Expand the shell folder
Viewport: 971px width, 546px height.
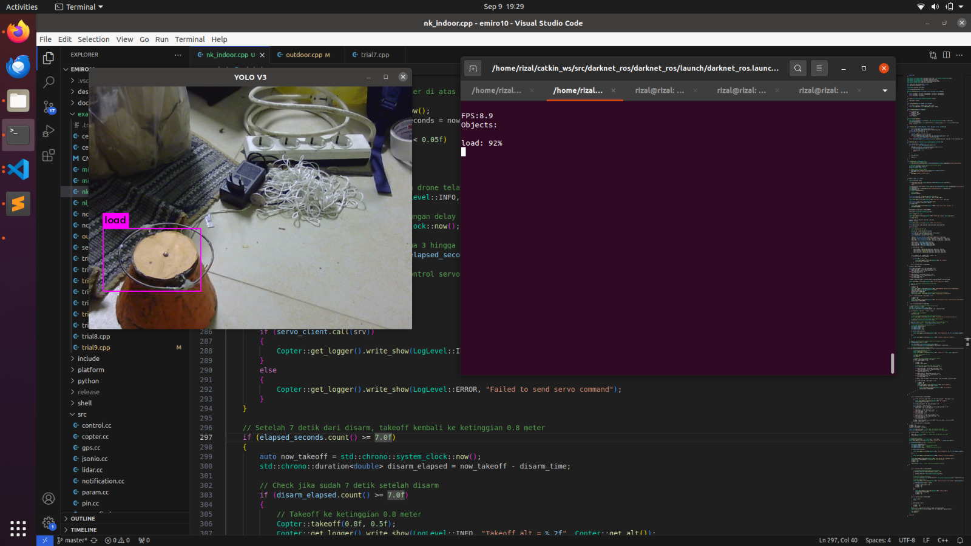click(x=84, y=403)
